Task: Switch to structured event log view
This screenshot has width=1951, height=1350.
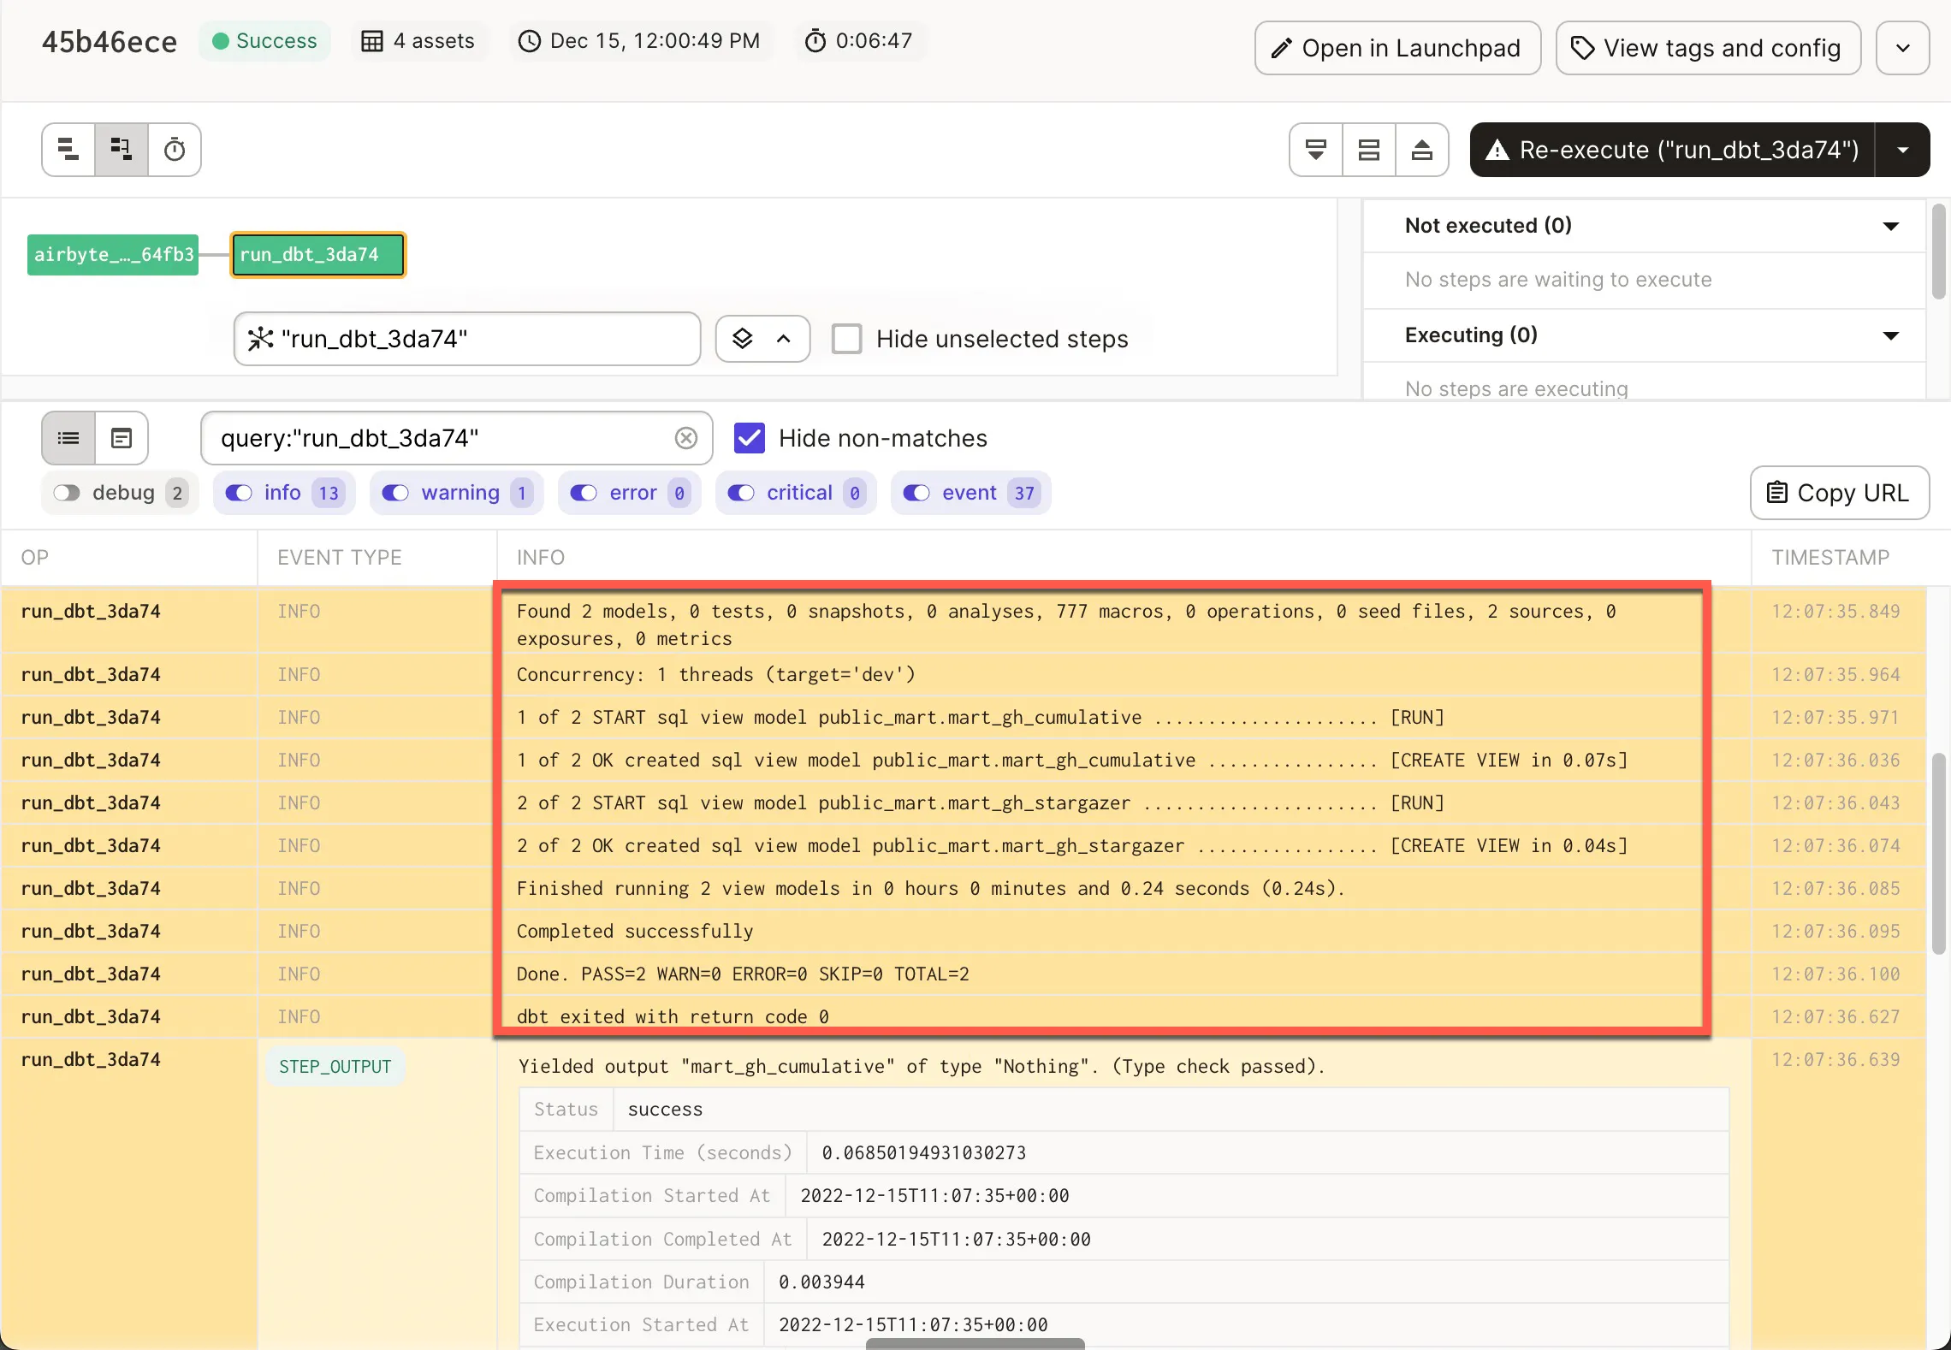Action: coord(68,438)
